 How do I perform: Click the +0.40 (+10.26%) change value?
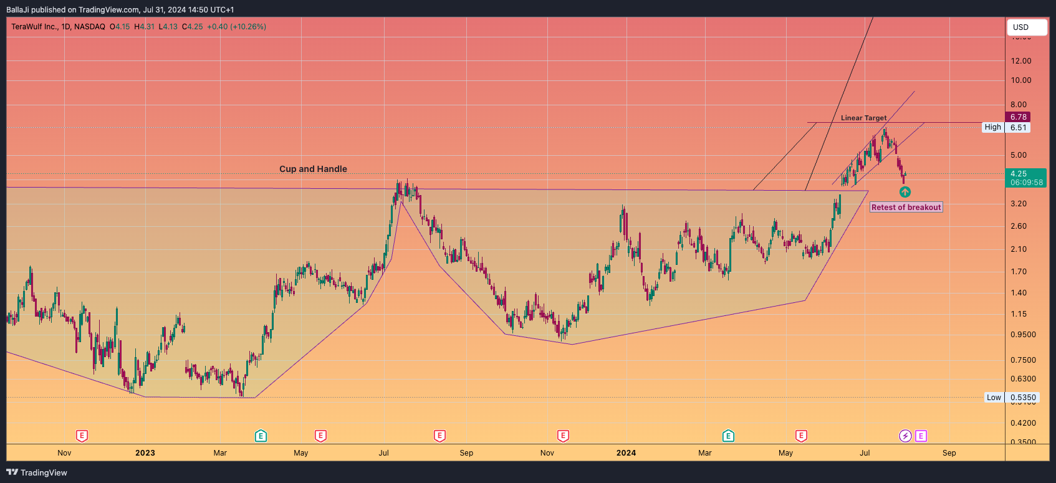(236, 27)
